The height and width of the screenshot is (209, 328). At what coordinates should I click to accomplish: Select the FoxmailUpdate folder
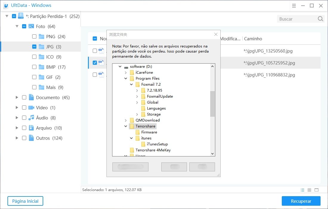click(x=160, y=96)
